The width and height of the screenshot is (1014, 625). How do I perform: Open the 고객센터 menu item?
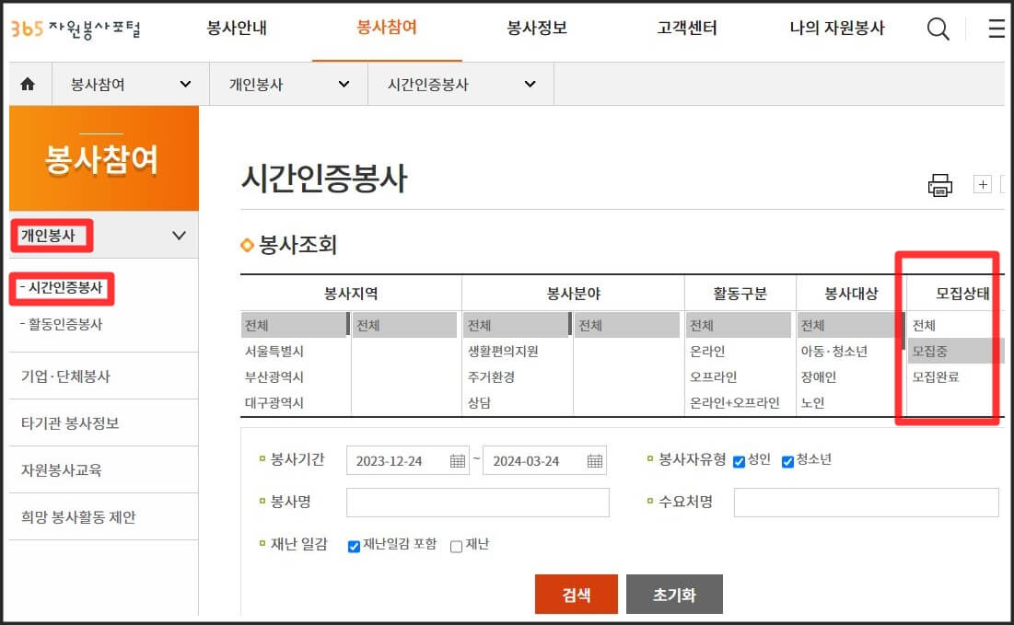[x=686, y=29]
